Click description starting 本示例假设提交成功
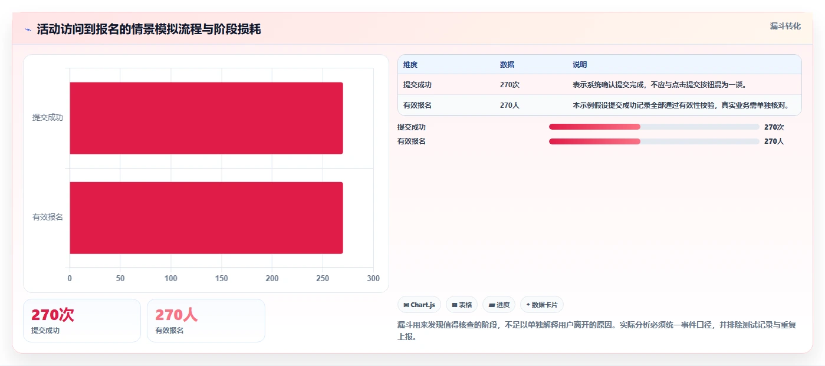Image resolution: width=825 pixels, height=366 pixels. click(681, 105)
